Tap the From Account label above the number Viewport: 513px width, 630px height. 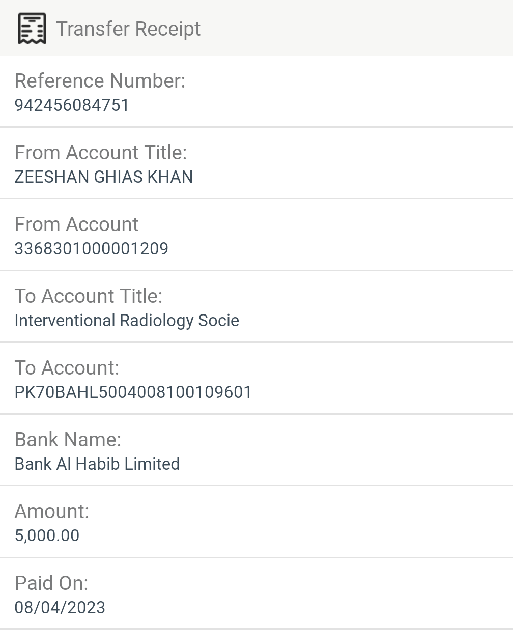point(76,224)
